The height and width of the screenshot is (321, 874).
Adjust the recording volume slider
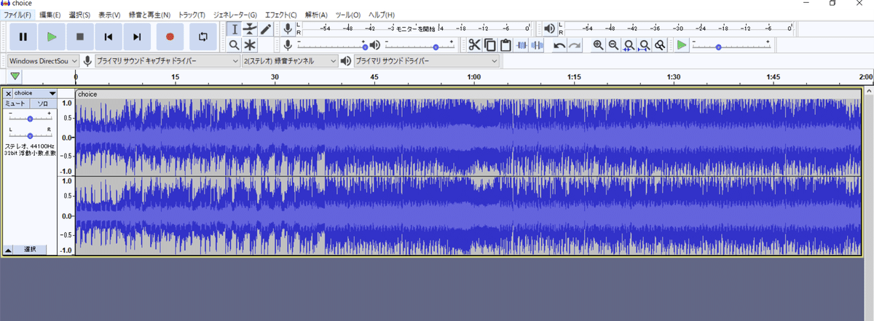click(x=334, y=45)
